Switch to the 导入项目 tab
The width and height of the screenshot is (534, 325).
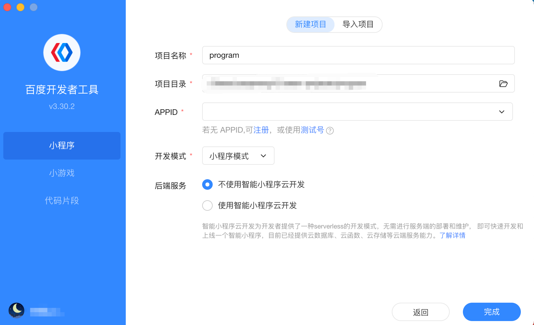pyautogui.click(x=358, y=24)
